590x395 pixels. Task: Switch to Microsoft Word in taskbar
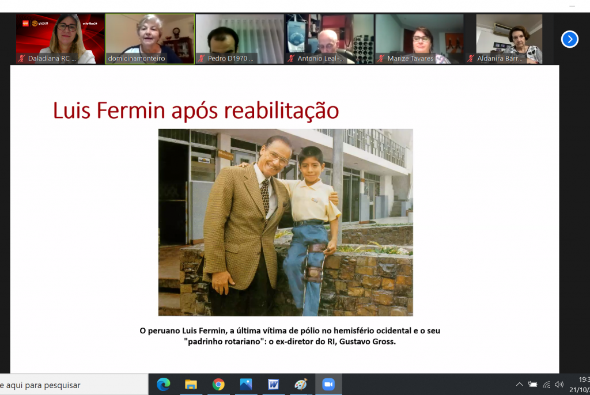[x=273, y=385]
